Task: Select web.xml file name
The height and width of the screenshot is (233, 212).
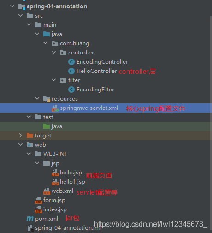Action: click(62, 191)
